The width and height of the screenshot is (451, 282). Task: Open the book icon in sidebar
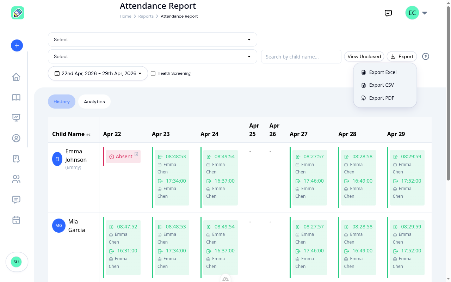point(16,97)
